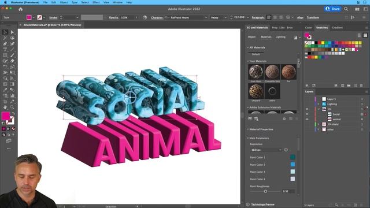Open the Heavy font style dropdown
Image resolution: width=370 pixels, height=208 pixels.
point(225,17)
